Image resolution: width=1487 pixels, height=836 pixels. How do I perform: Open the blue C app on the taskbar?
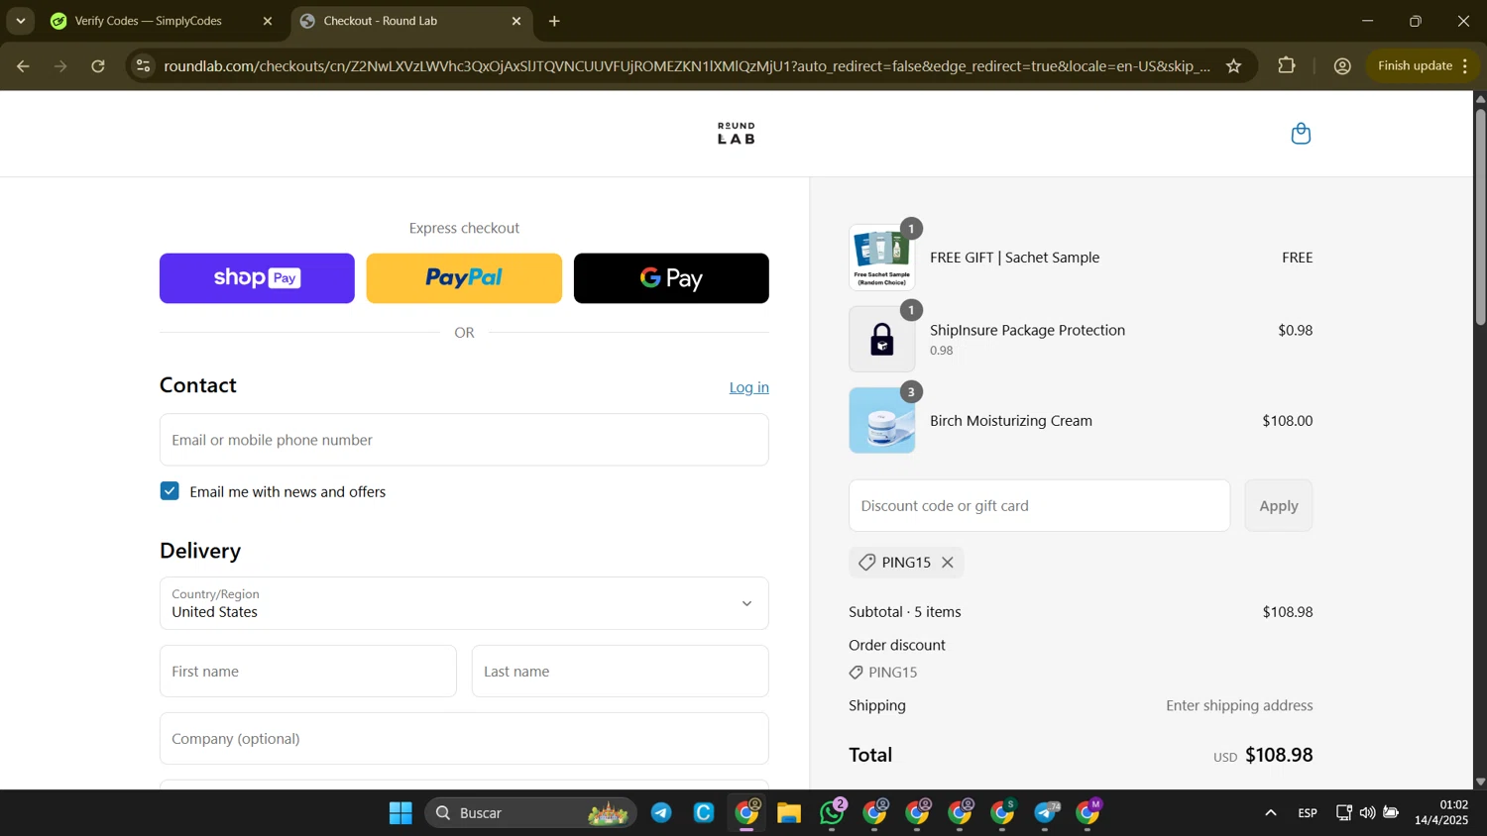coord(704,813)
